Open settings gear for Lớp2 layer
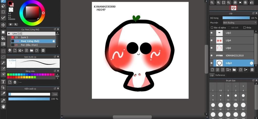 coord(251,63)
